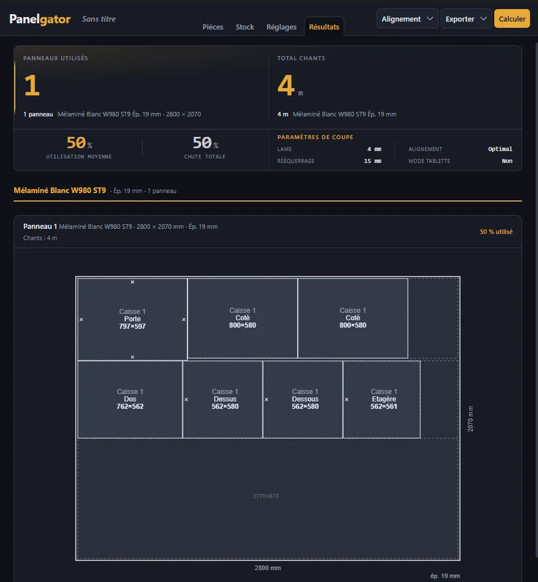Click the Calculer button

(512, 19)
